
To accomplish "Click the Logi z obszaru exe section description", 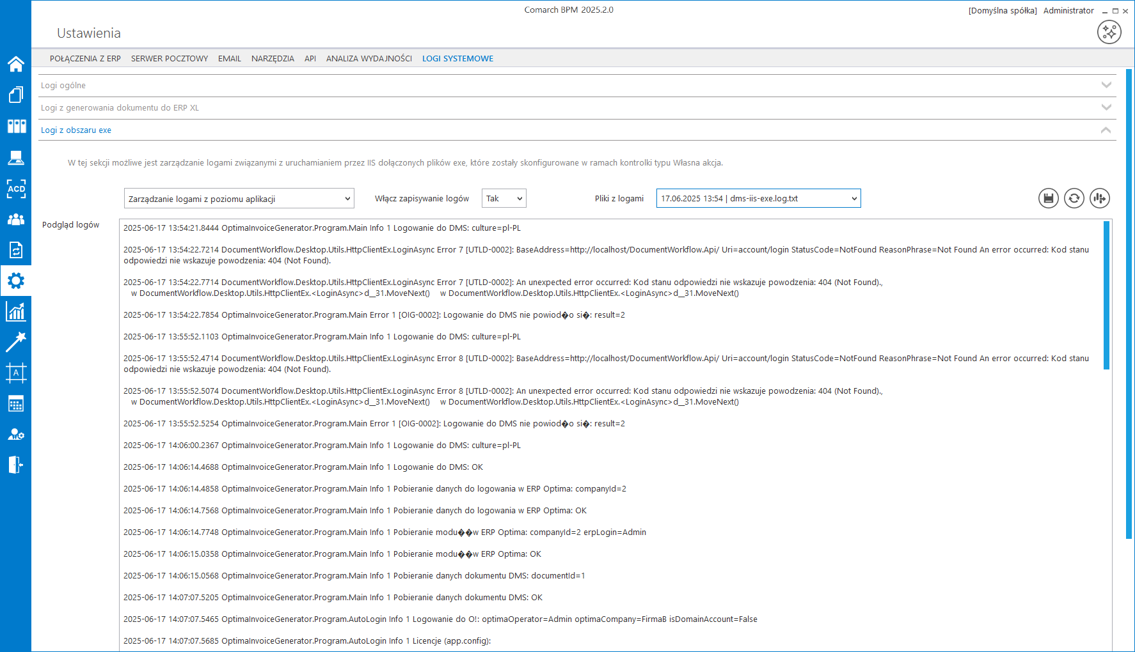I will pyautogui.click(x=395, y=163).
